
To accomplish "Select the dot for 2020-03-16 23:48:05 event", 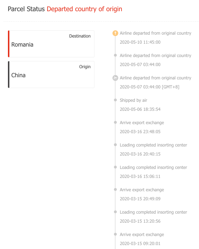I will [115, 122].
